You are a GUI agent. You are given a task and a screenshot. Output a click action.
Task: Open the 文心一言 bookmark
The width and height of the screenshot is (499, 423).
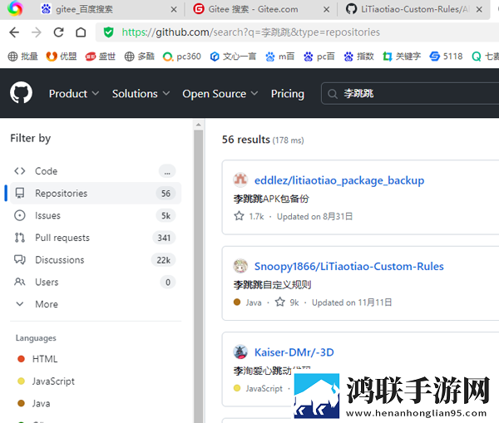point(233,57)
